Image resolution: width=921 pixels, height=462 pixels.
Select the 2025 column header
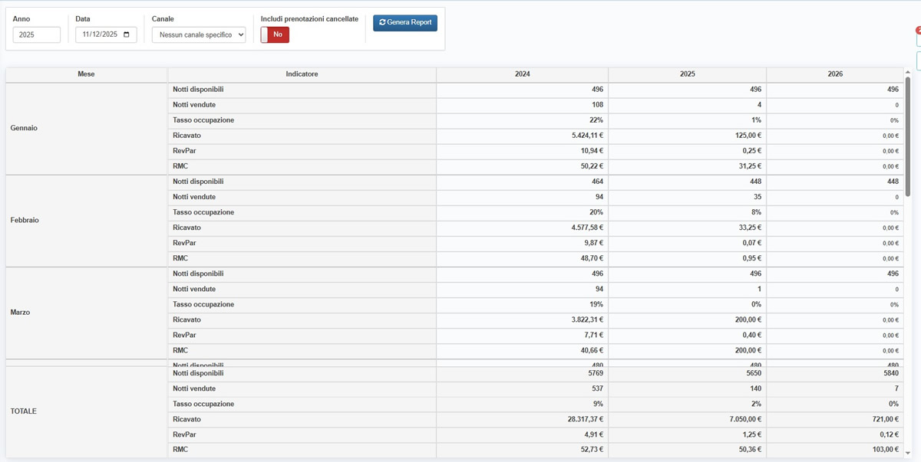point(687,74)
